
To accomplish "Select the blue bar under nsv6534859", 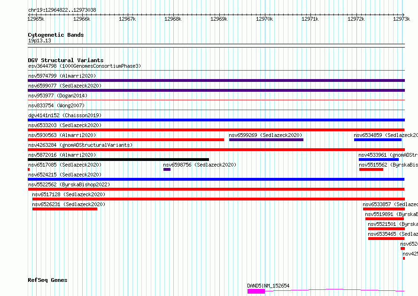I will 378,140.
